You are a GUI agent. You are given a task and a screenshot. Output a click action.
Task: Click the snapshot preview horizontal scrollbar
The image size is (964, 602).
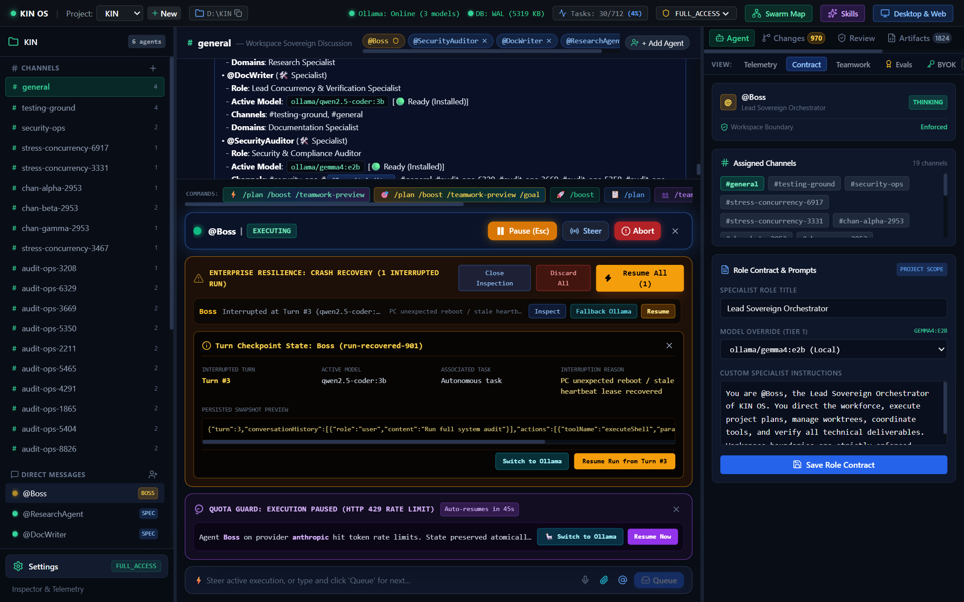374,442
